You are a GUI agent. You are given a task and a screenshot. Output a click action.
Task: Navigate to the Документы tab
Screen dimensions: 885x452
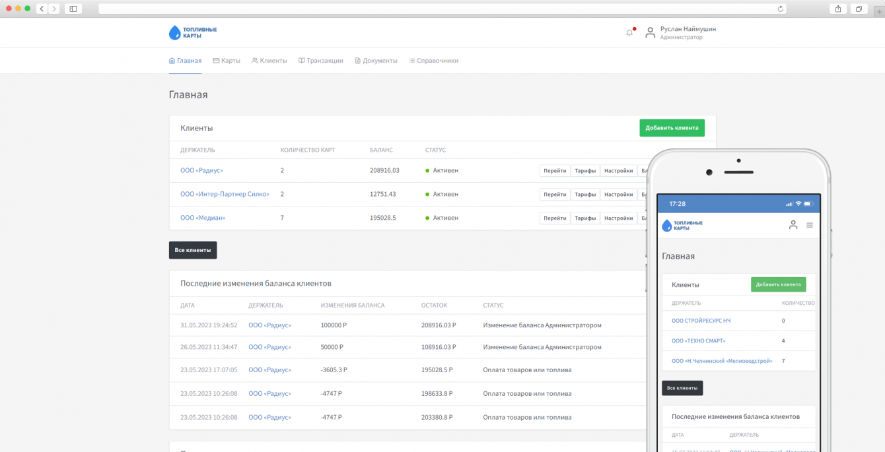click(x=376, y=61)
